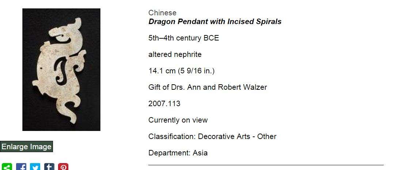The image size is (395, 170).
Task: Click the title Dragon Pendant with Incised Spirals
Action: point(215,22)
